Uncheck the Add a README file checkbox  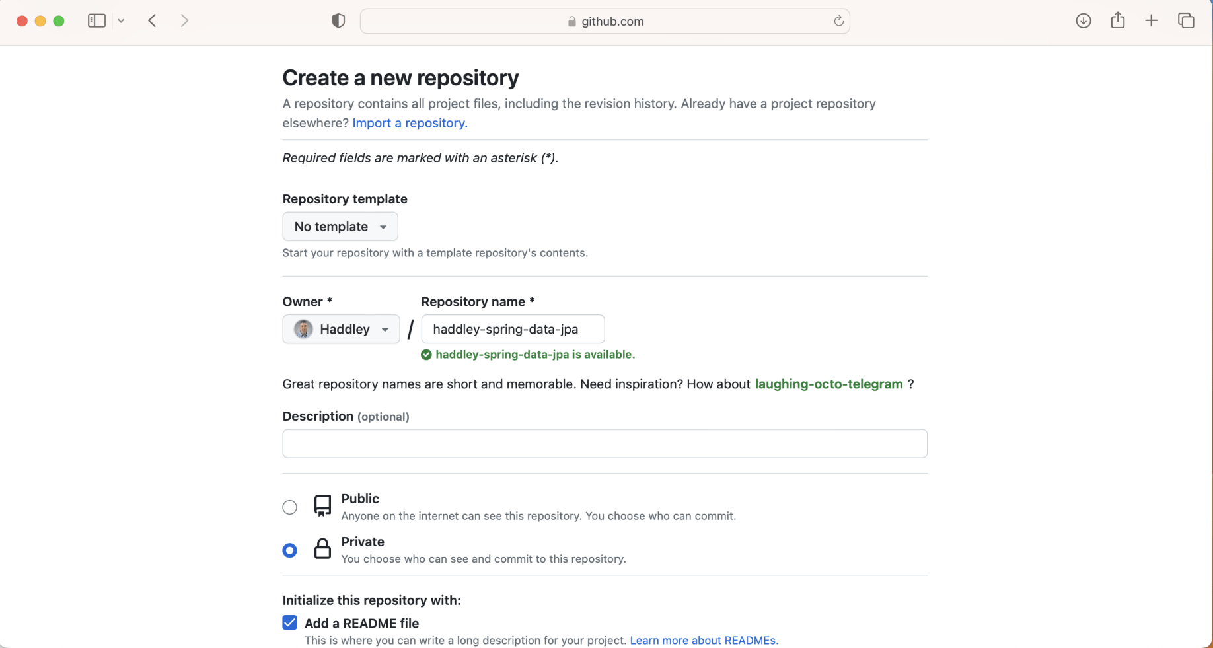290,623
